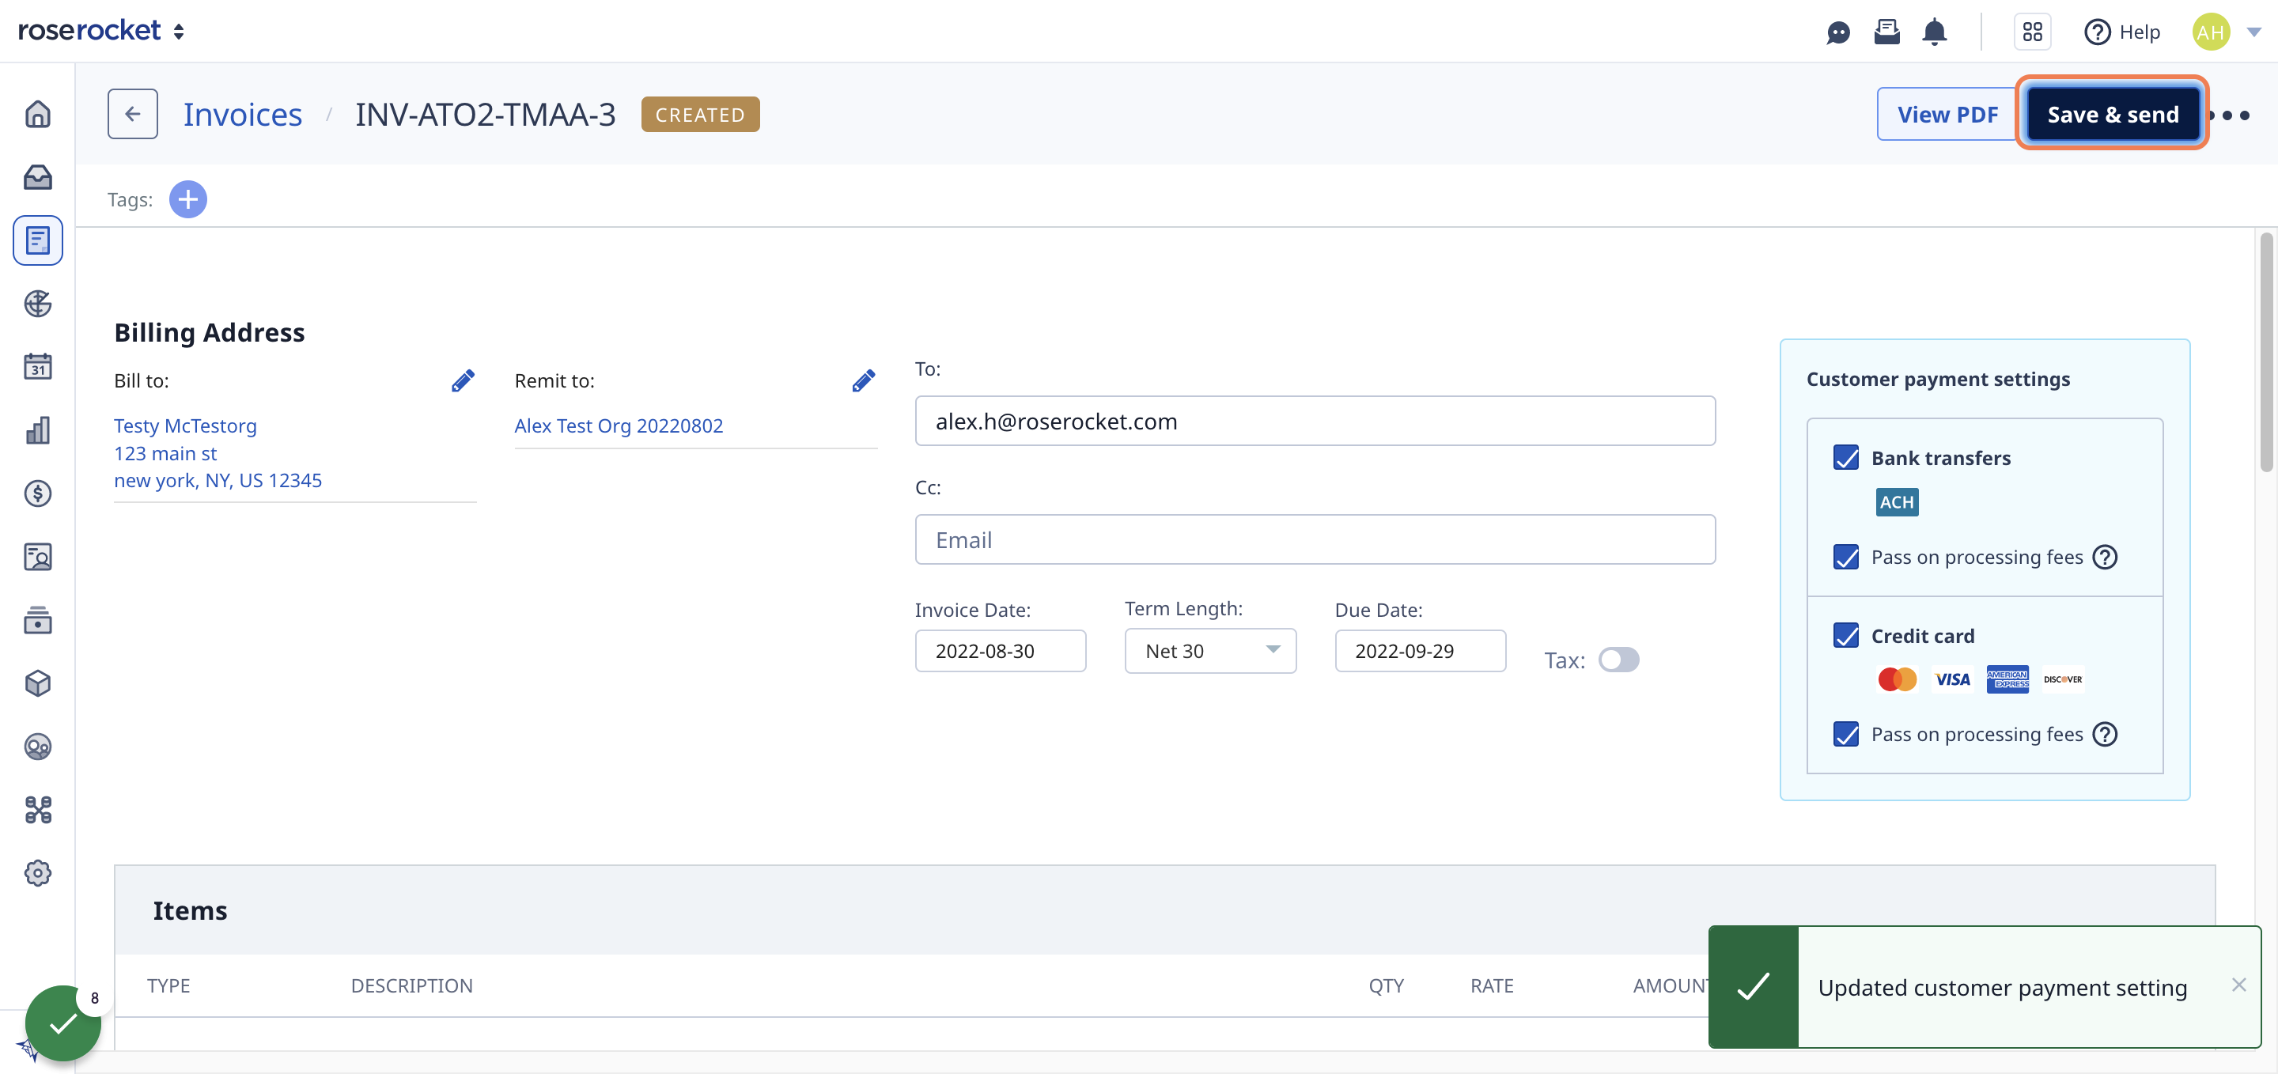The height and width of the screenshot is (1074, 2278).
Task: Uncheck the Credit card checkbox
Action: (1846, 636)
